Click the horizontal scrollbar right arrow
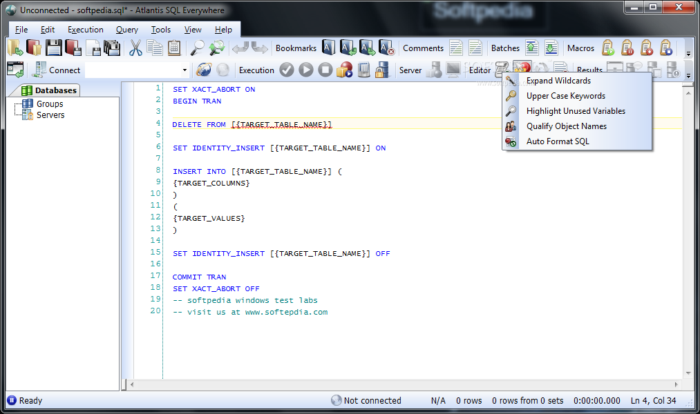700x414 pixels. (676, 384)
